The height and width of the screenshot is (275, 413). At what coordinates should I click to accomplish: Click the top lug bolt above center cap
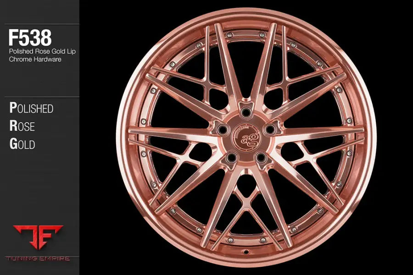coord(246,111)
